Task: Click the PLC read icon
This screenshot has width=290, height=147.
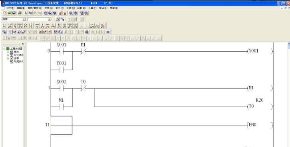Action: 65,13
